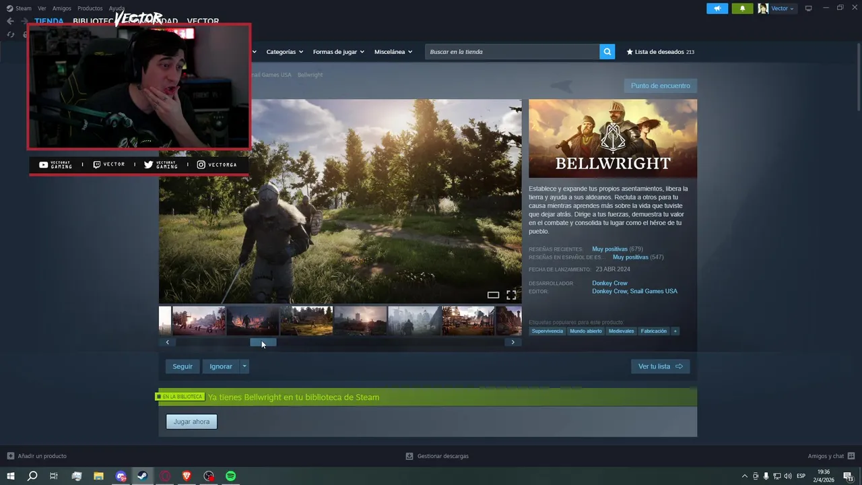Click the Amigos y chat icon

tap(850, 456)
